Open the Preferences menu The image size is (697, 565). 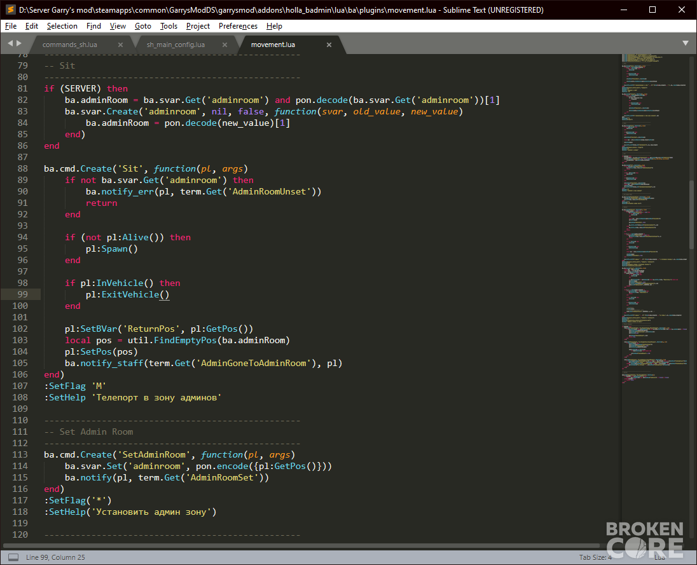[x=238, y=26]
